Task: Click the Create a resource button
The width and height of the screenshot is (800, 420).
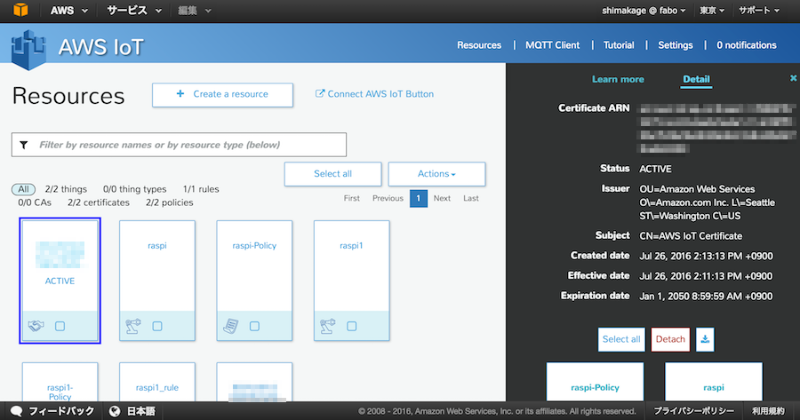Action: (x=222, y=94)
